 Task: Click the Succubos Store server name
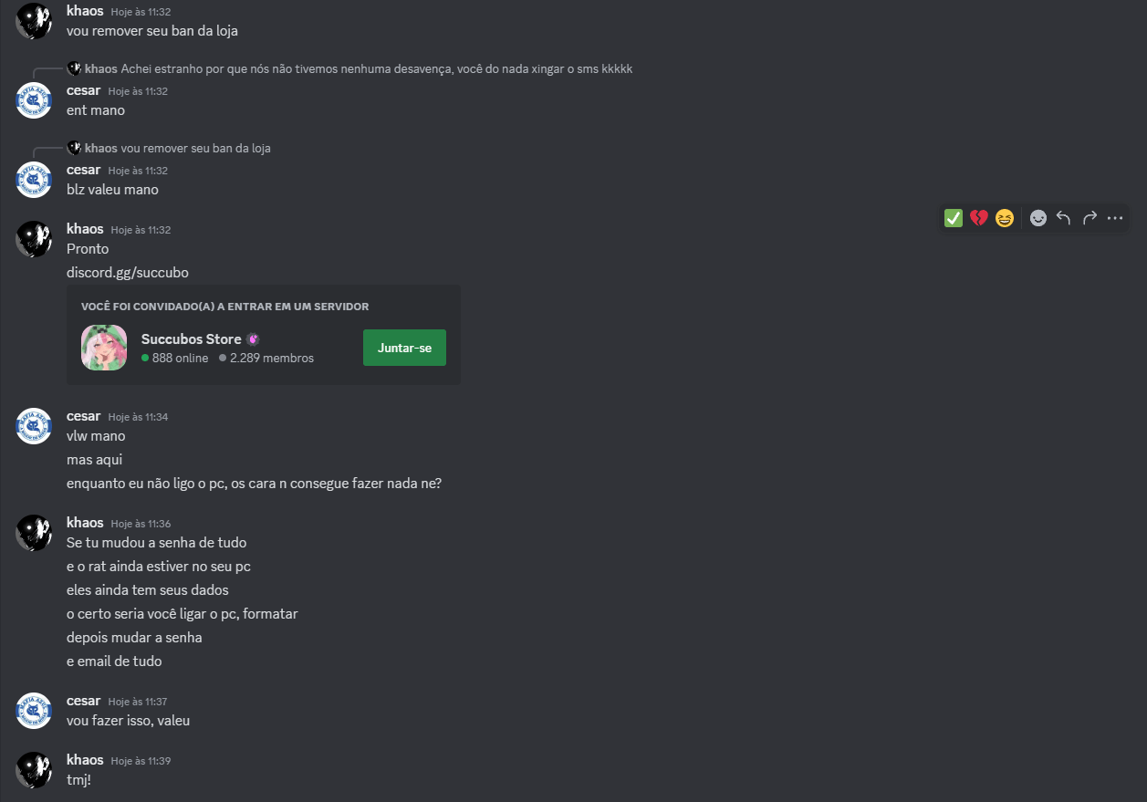191,339
